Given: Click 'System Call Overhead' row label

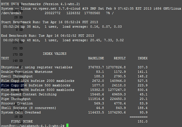Looking at the screenshot, I should [x=21, y=113].
